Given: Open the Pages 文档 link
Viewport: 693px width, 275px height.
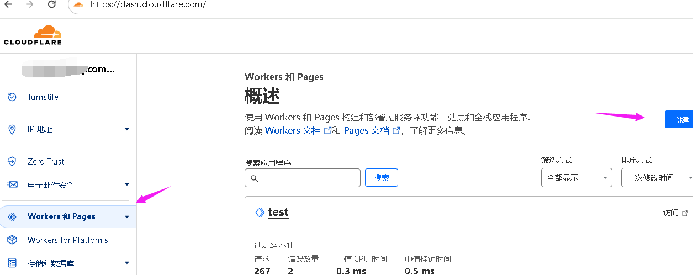Looking at the screenshot, I should [366, 131].
